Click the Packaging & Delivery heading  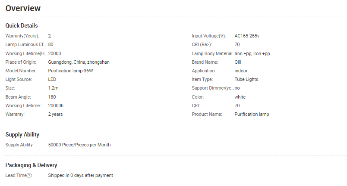31,165
